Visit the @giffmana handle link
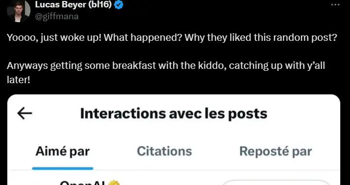 pos(57,17)
